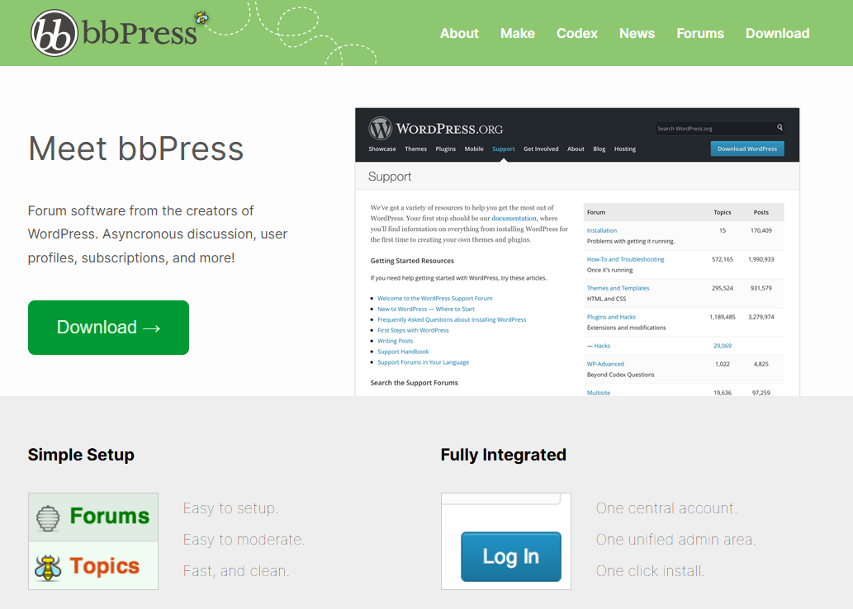Screen dimensions: 853x609
Task: Open the Plugins and Hacks forum
Action: coord(611,316)
